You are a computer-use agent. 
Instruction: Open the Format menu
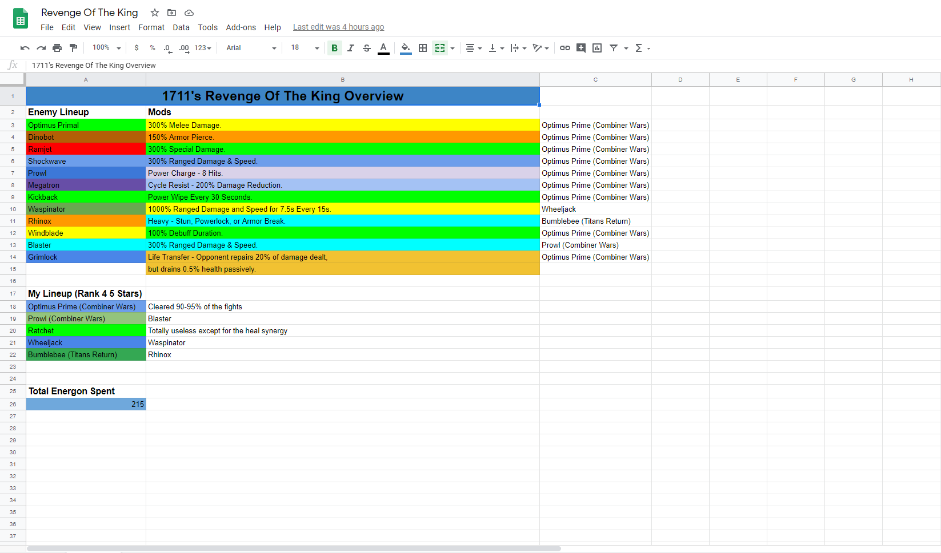click(151, 27)
